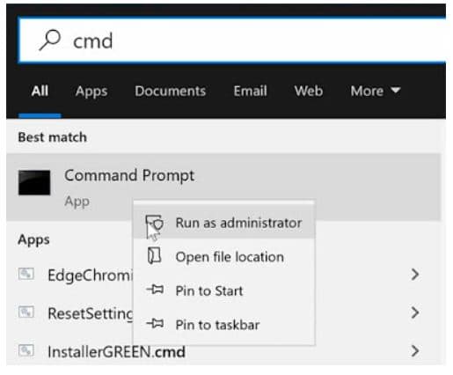Open the More filter dropdown
The image size is (453, 375).
[x=376, y=91]
